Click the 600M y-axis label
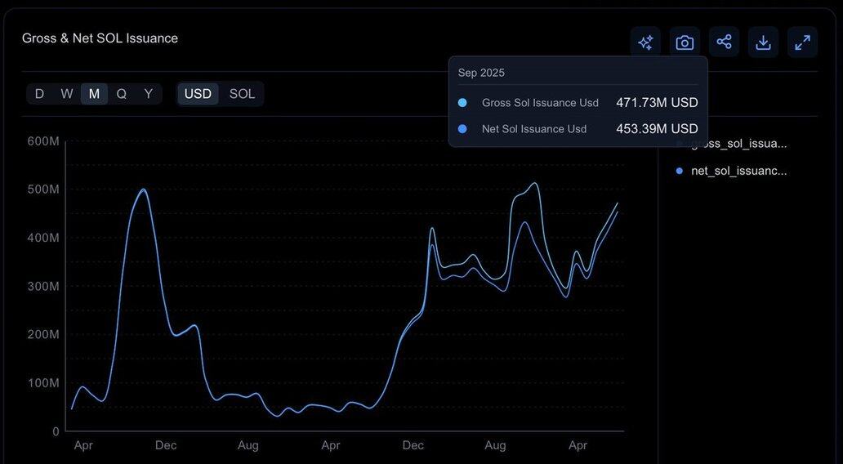Screen dimensions: 843x464 click(x=43, y=141)
